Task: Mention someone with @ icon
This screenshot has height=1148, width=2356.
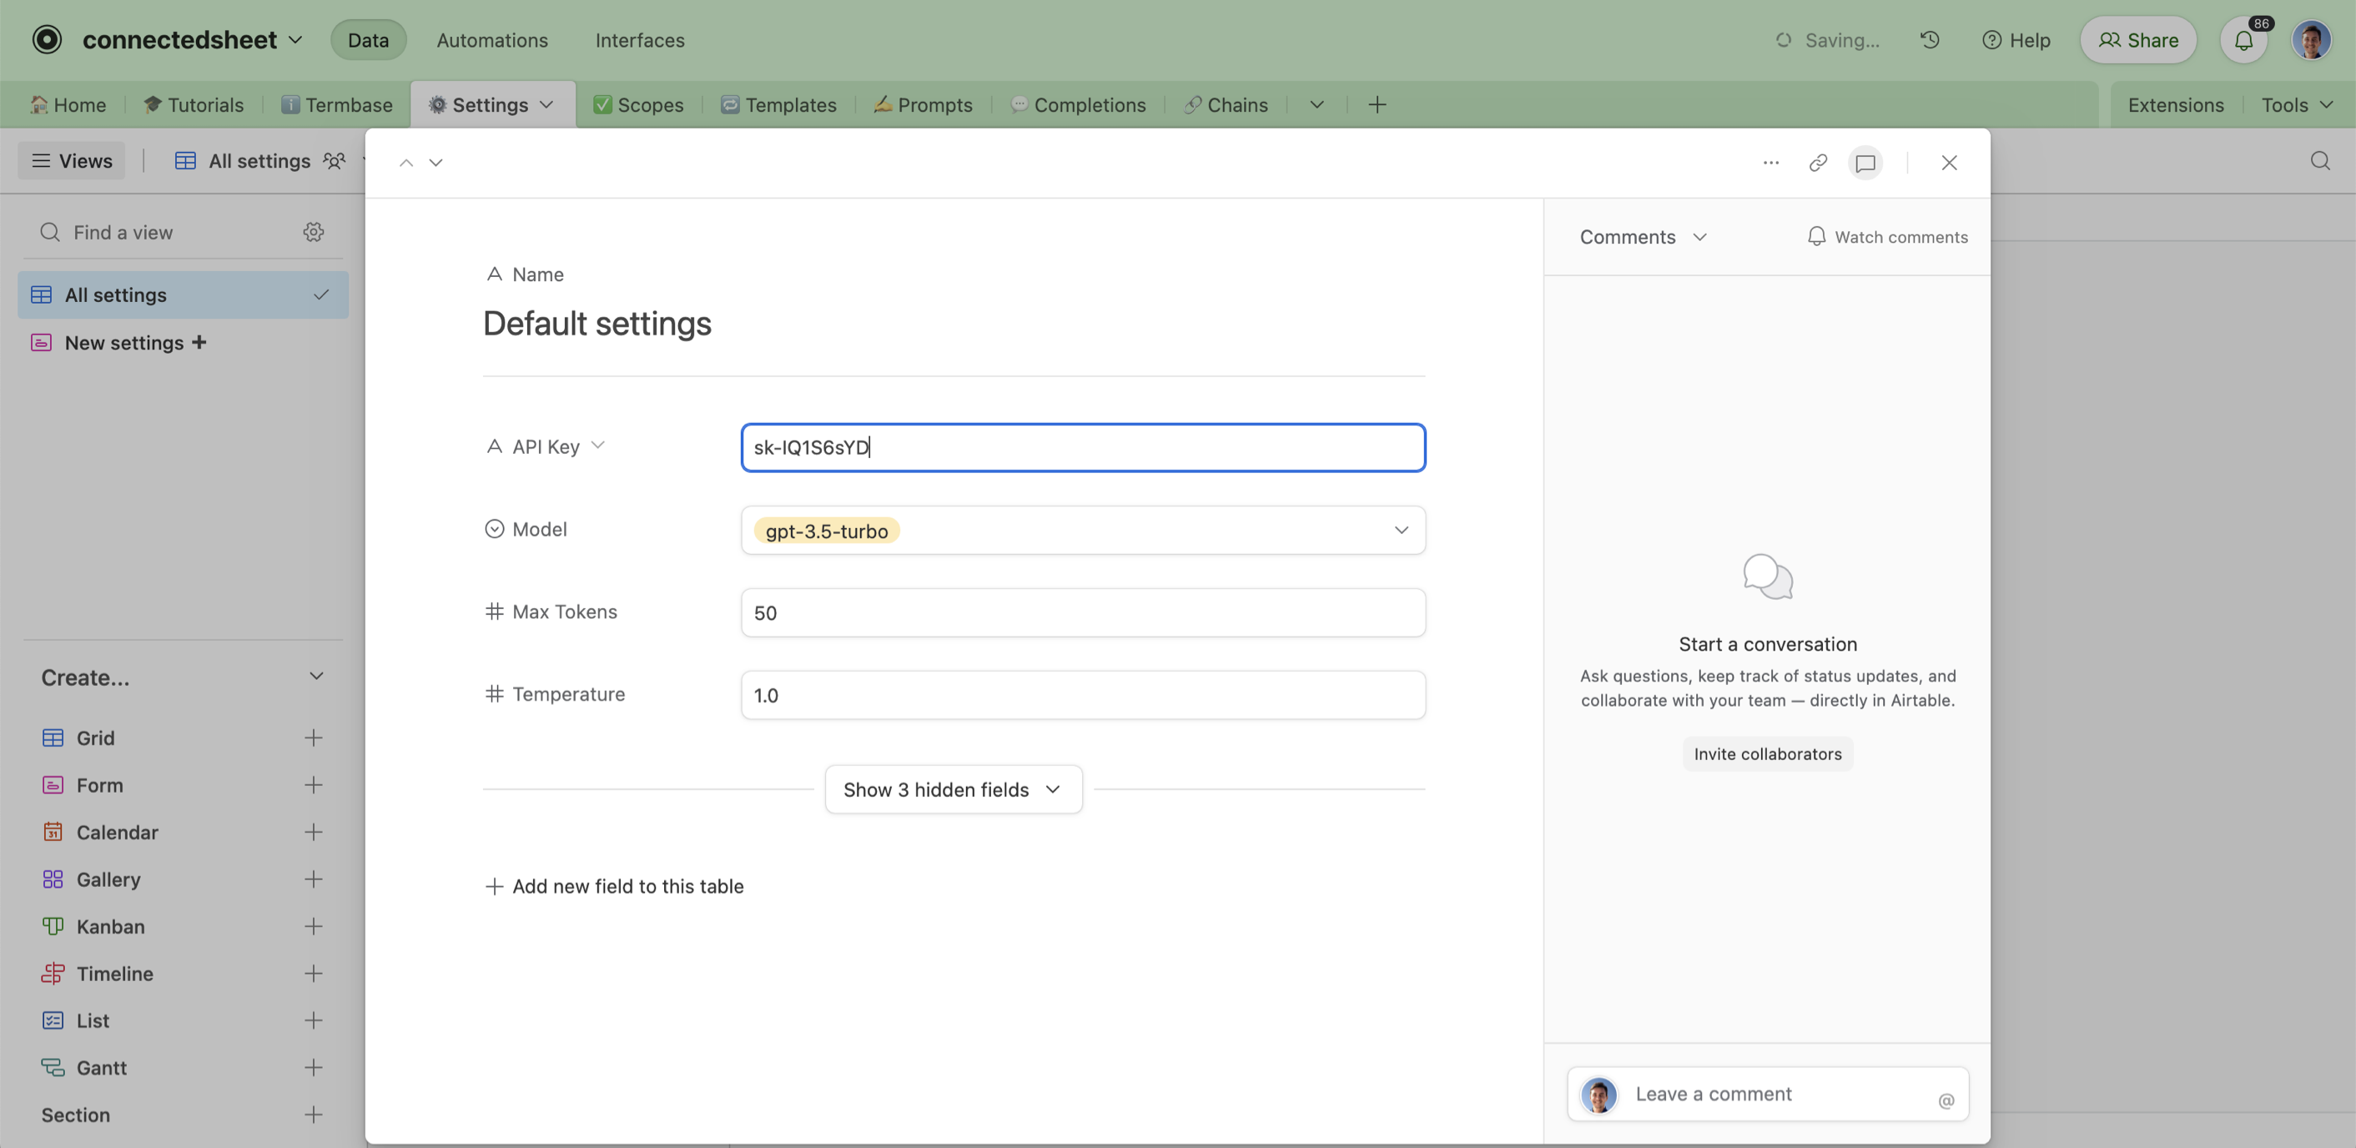Action: pyautogui.click(x=1946, y=1100)
